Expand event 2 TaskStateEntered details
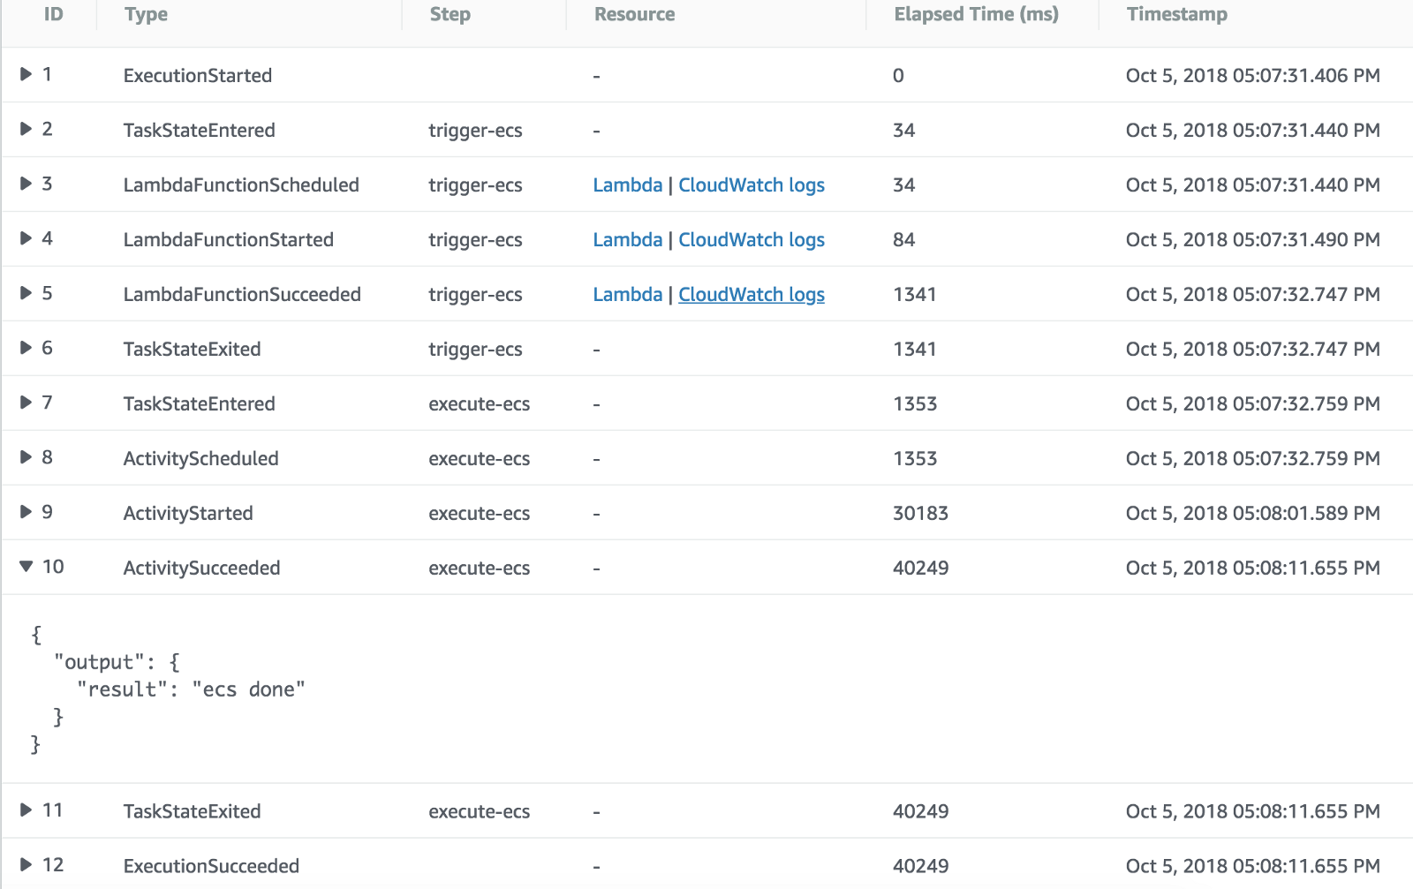 [x=26, y=129]
